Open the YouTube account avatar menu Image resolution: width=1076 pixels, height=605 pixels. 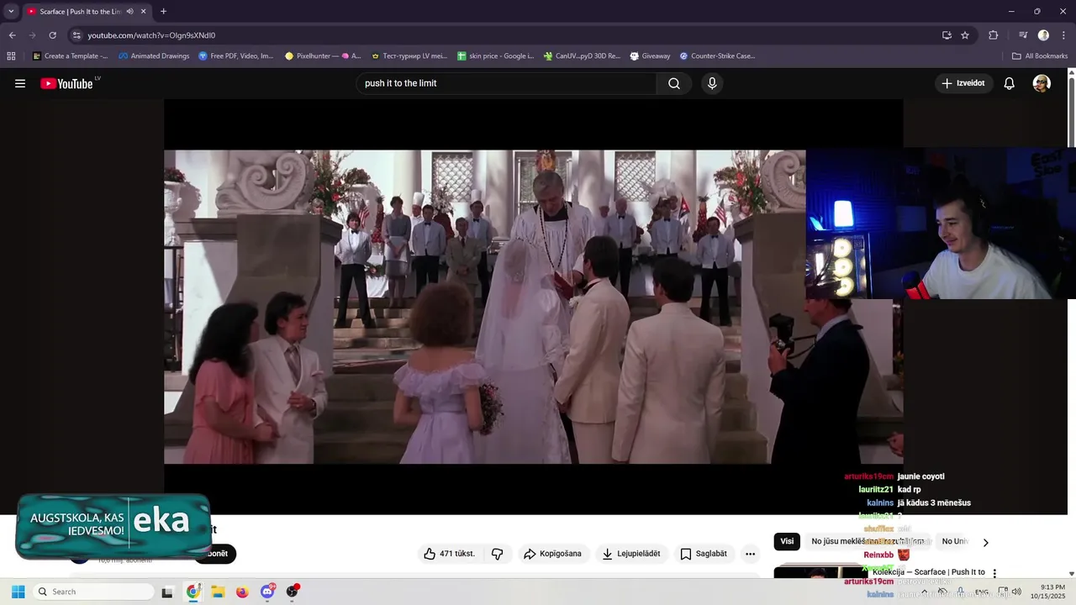click(x=1042, y=83)
